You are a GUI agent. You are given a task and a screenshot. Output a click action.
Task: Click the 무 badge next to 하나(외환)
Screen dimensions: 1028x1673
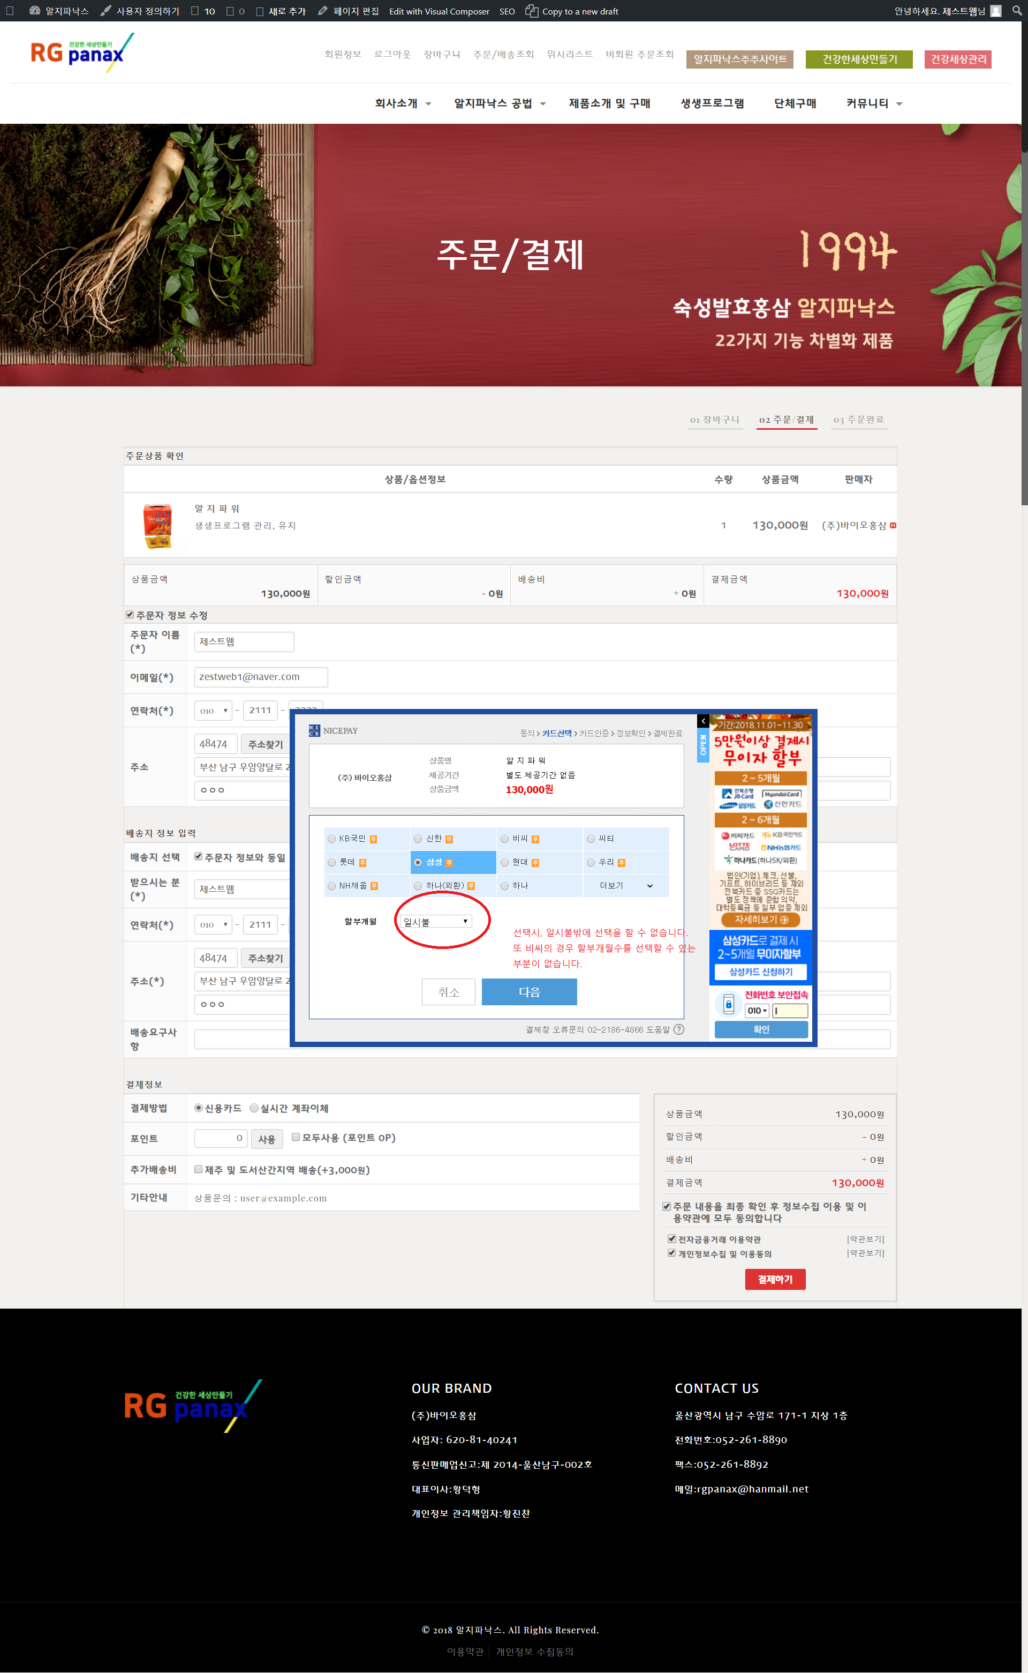471,886
